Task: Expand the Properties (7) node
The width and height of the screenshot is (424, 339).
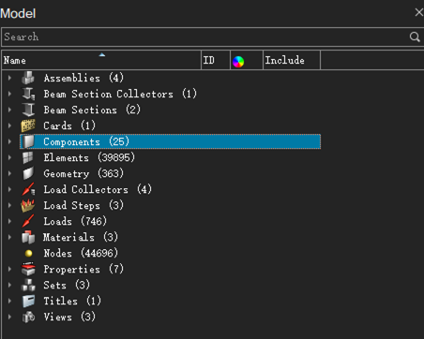Action: (9, 269)
